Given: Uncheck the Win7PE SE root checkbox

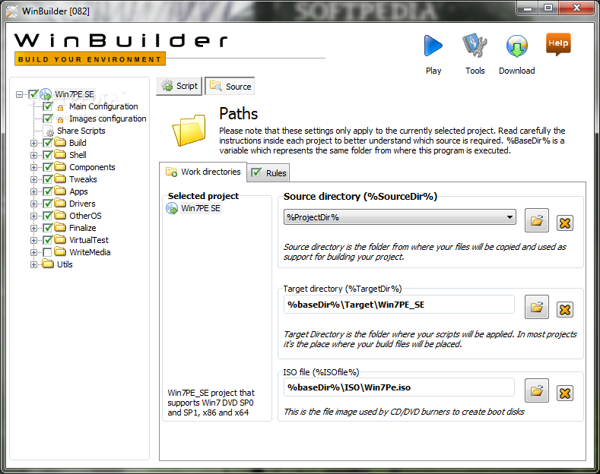Looking at the screenshot, I should (33, 94).
